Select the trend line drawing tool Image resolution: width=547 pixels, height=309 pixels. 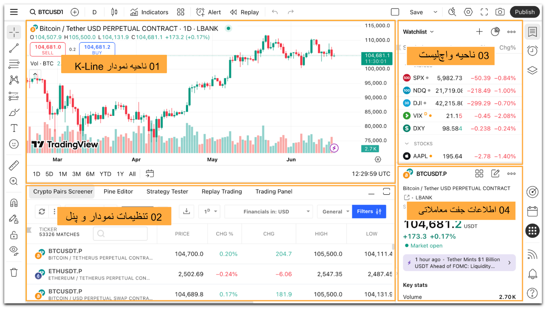(x=14, y=48)
